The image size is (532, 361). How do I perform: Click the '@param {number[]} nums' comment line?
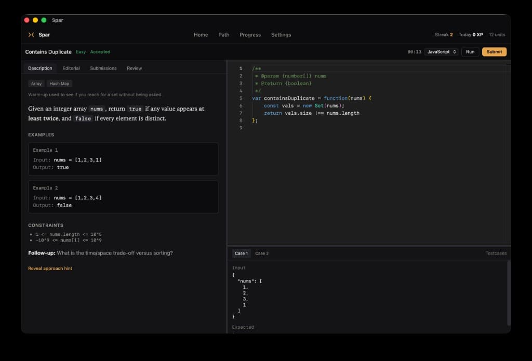[291, 76]
